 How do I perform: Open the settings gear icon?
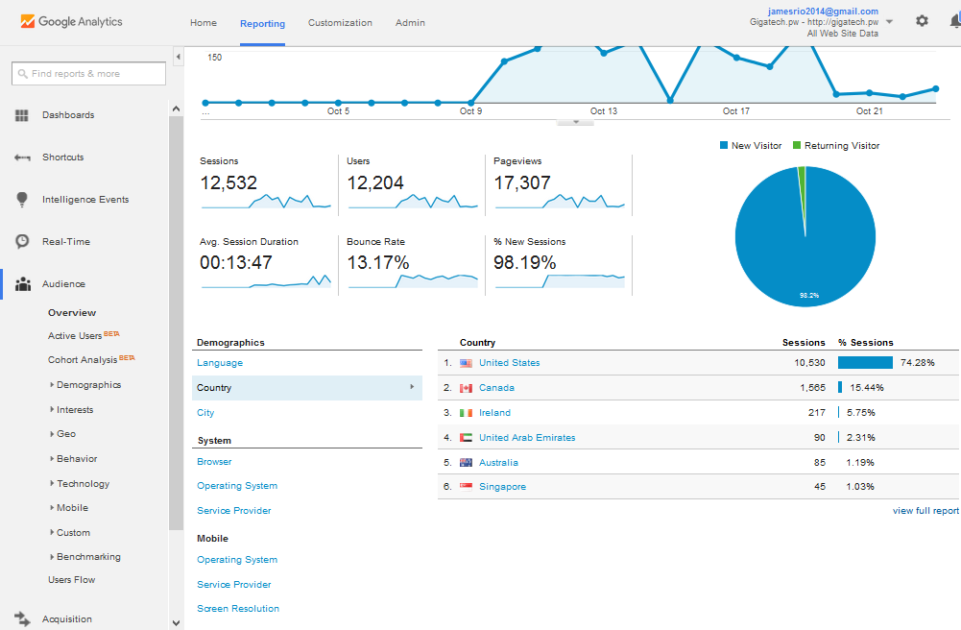(x=922, y=21)
